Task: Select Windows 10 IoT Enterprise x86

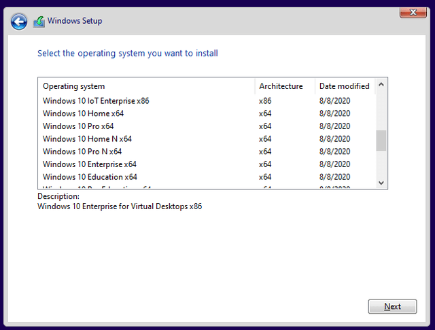Action: point(207,101)
